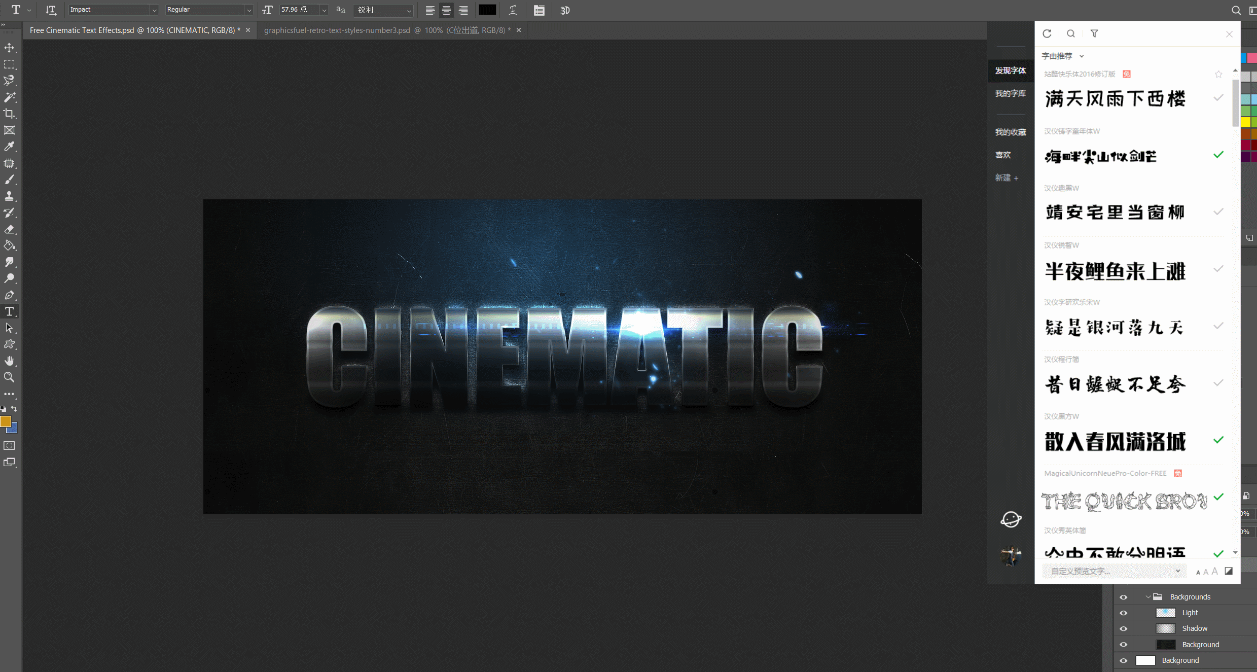
Task: Click the refresh icon in font panel
Action: click(x=1047, y=33)
